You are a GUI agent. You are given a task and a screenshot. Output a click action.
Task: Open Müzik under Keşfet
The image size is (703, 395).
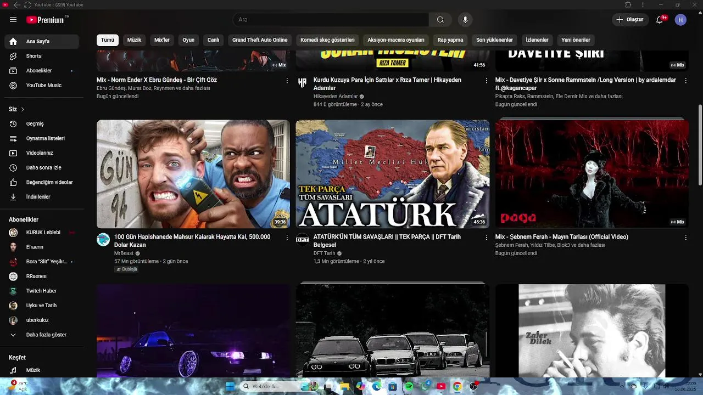(x=42, y=370)
